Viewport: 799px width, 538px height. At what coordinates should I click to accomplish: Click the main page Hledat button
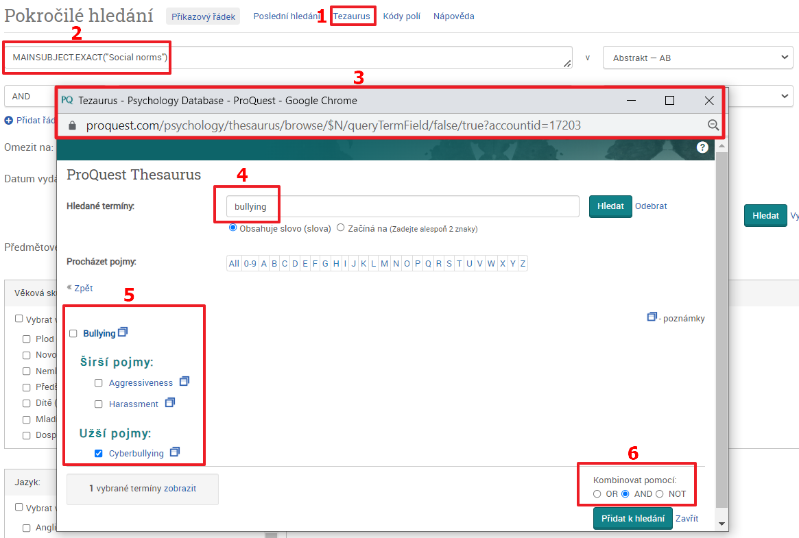coord(765,216)
